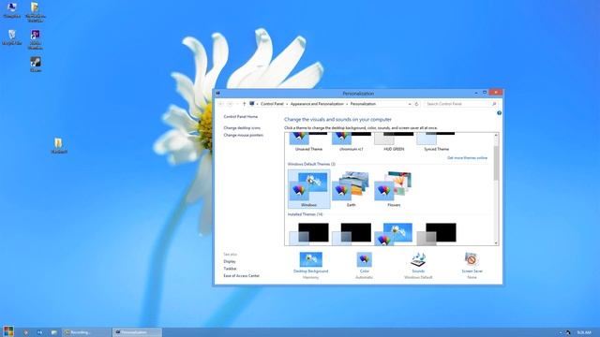Screen dimensions: 600x337
Task: Switch to Recording taskbar window
Action: click(86, 332)
